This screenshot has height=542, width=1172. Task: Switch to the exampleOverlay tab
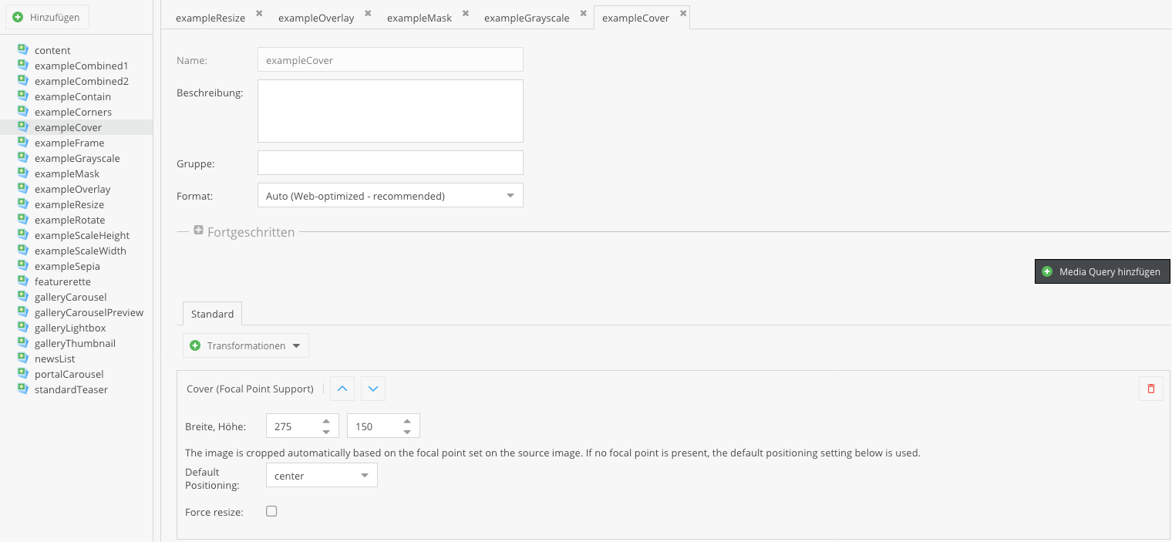316,18
